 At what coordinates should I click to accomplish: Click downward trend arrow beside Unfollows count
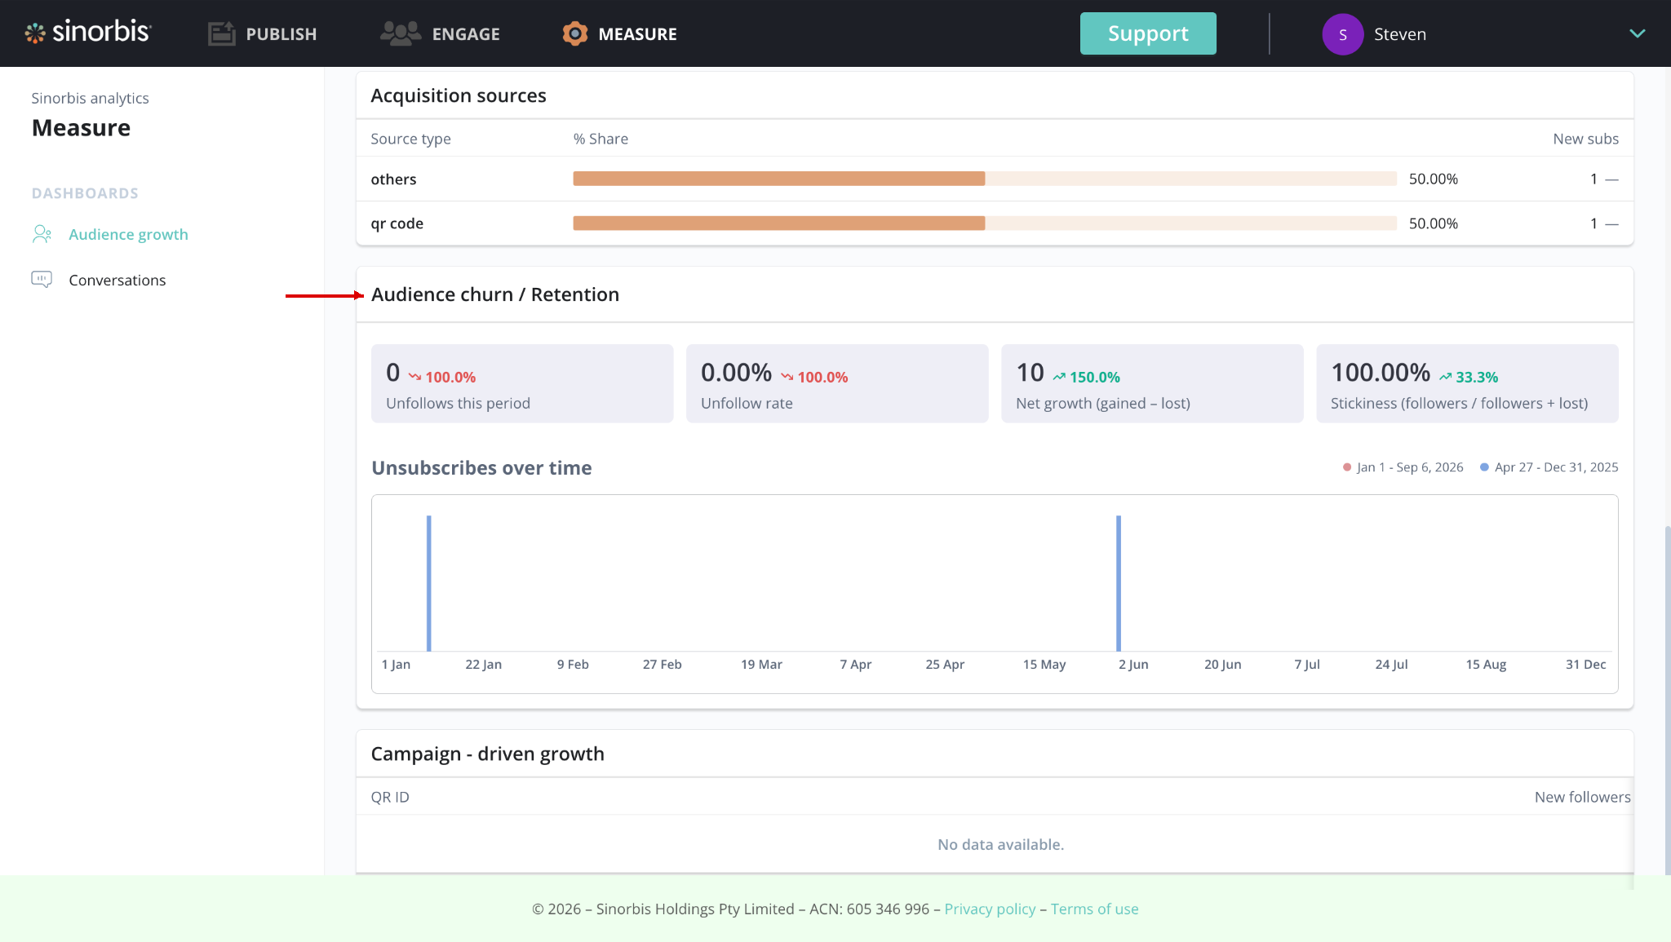[x=415, y=377]
